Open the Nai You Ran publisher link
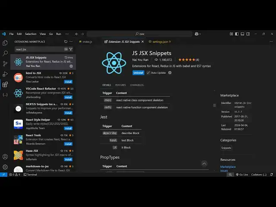 click(x=140, y=60)
